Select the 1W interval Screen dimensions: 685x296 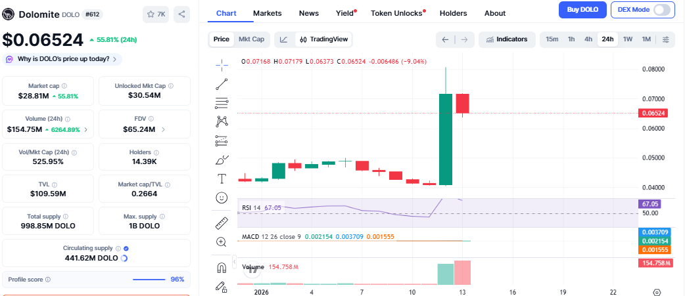(x=628, y=39)
